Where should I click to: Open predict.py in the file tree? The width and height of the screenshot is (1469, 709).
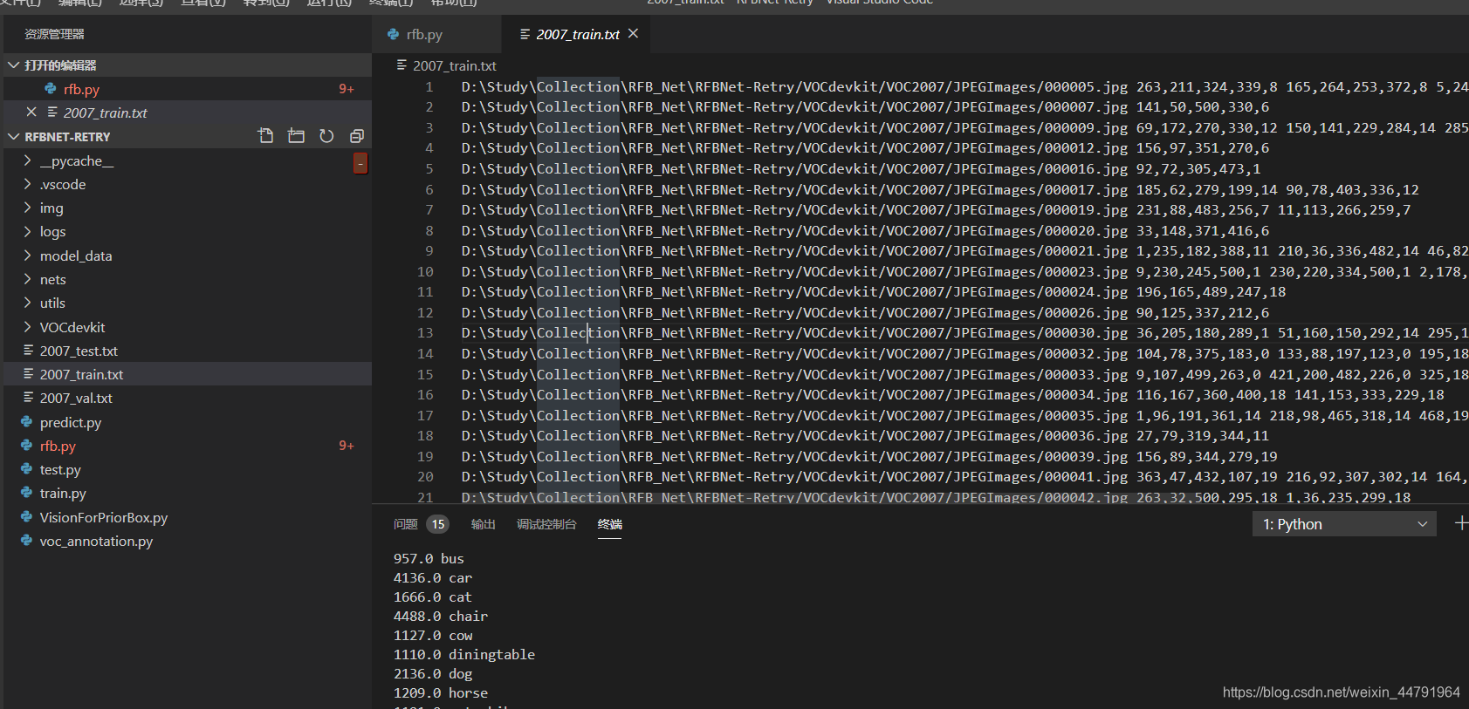(188, 423)
